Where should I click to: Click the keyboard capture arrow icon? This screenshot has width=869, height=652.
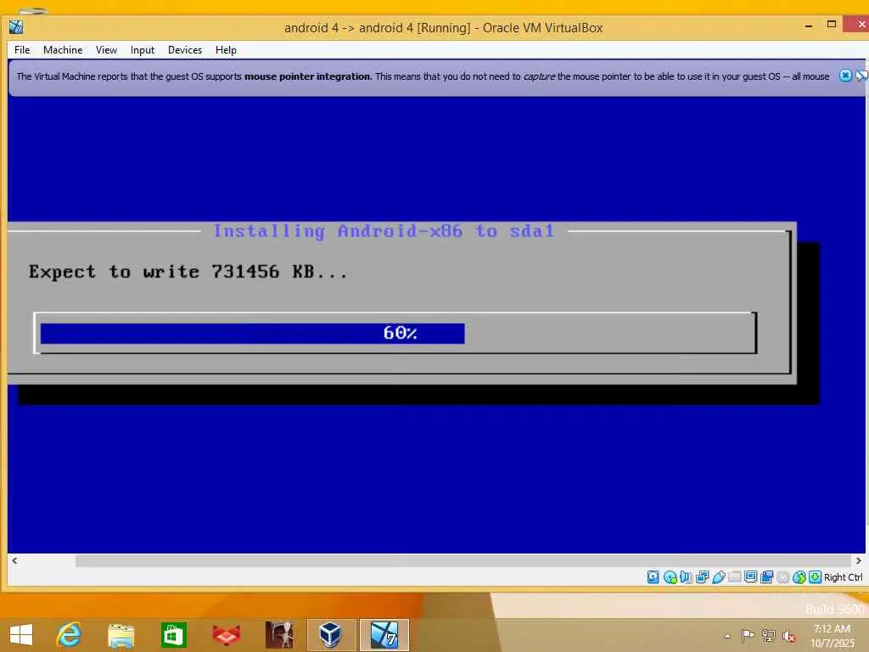tap(815, 577)
